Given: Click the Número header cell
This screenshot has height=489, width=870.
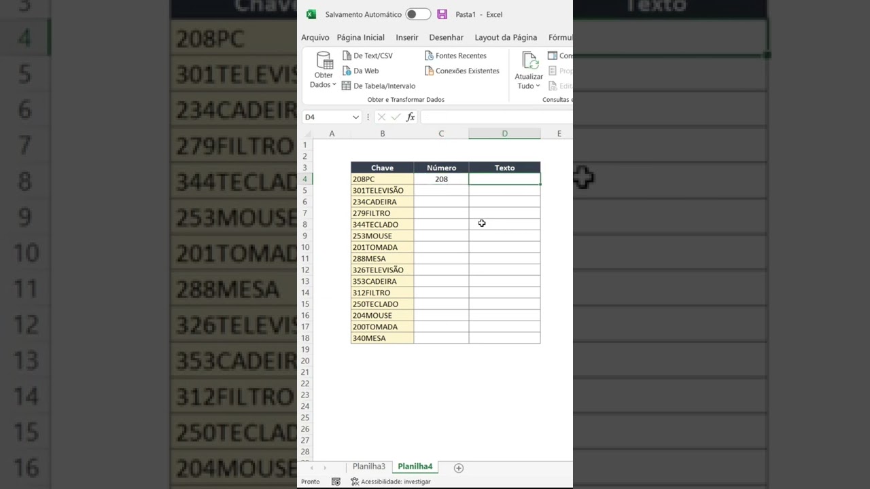Looking at the screenshot, I should pos(441,168).
